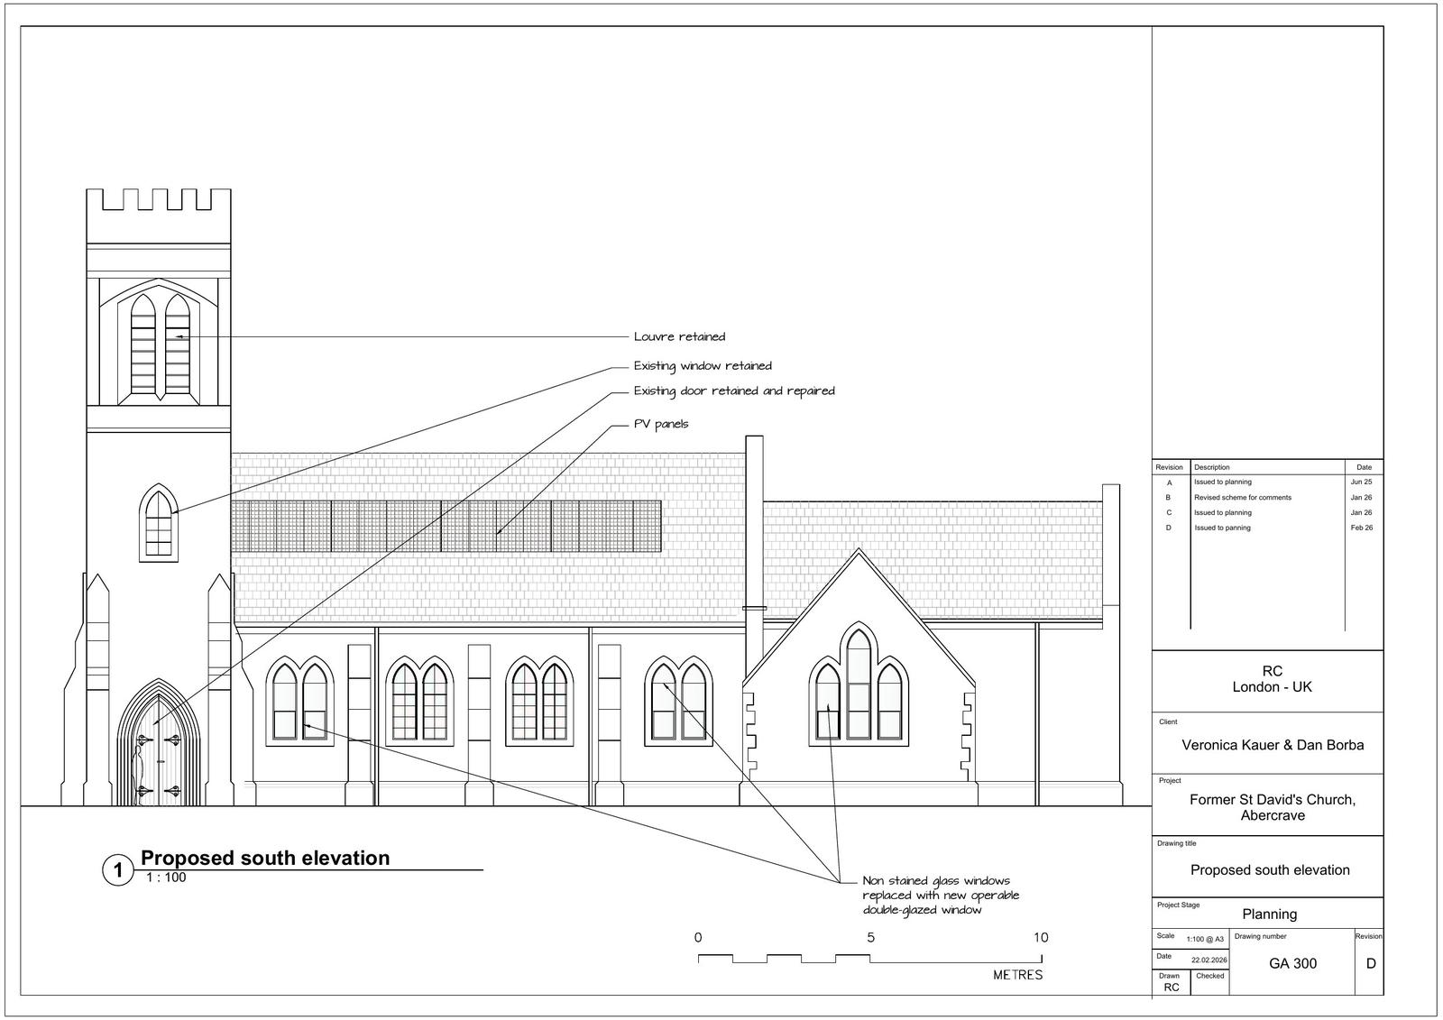This screenshot has height=1020, width=1443.
Task: Click the circled view number 1 marker
Action: click(x=117, y=871)
